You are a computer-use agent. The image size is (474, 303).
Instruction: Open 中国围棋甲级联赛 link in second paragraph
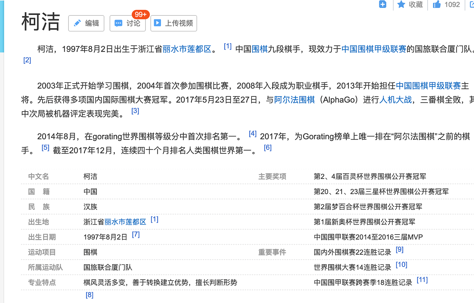coord(428,86)
